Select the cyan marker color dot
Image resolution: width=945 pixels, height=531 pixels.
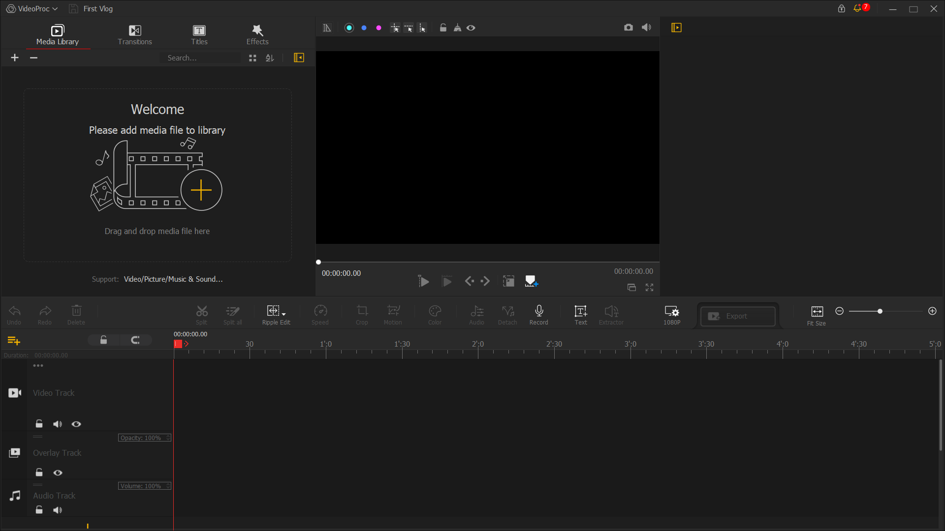tap(349, 28)
